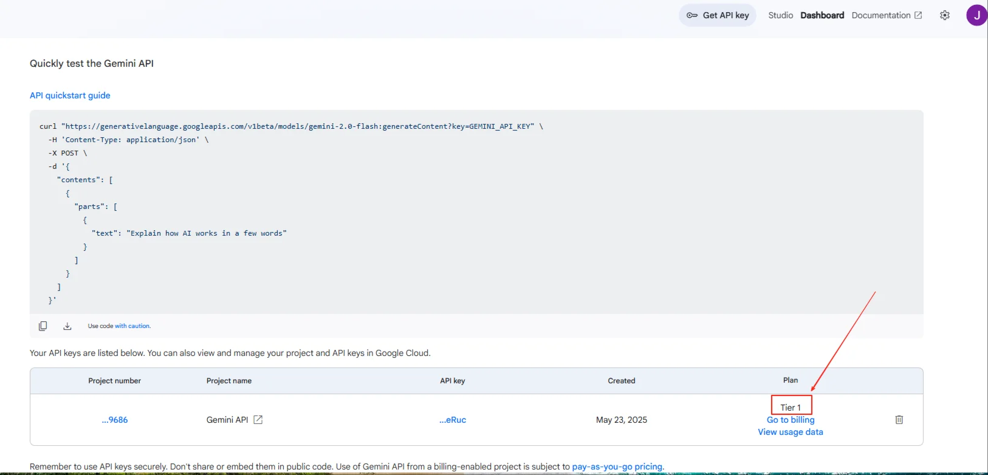Screen dimensions: 988x475
Task: Copy the curl code snippet
Action: pyautogui.click(x=43, y=326)
